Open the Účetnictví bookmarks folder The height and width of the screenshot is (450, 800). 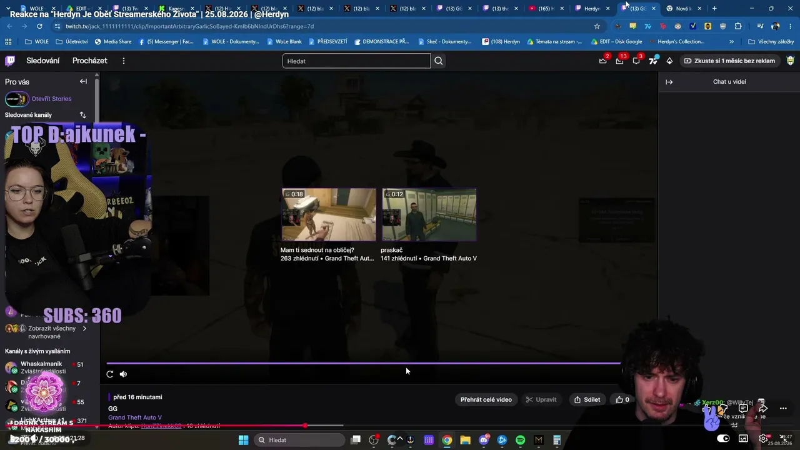tap(72, 42)
